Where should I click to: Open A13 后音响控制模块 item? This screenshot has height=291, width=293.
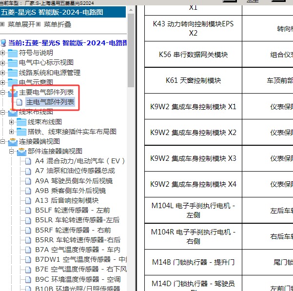coord(67,200)
